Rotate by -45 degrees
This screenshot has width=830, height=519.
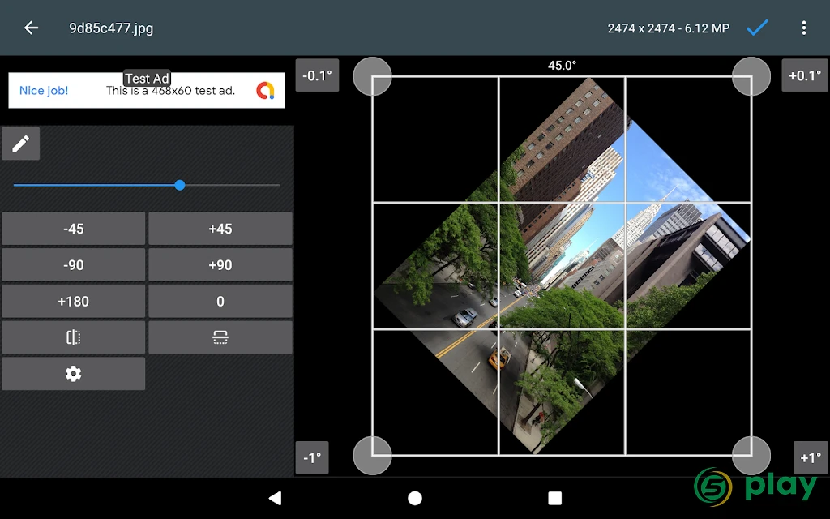click(74, 229)
